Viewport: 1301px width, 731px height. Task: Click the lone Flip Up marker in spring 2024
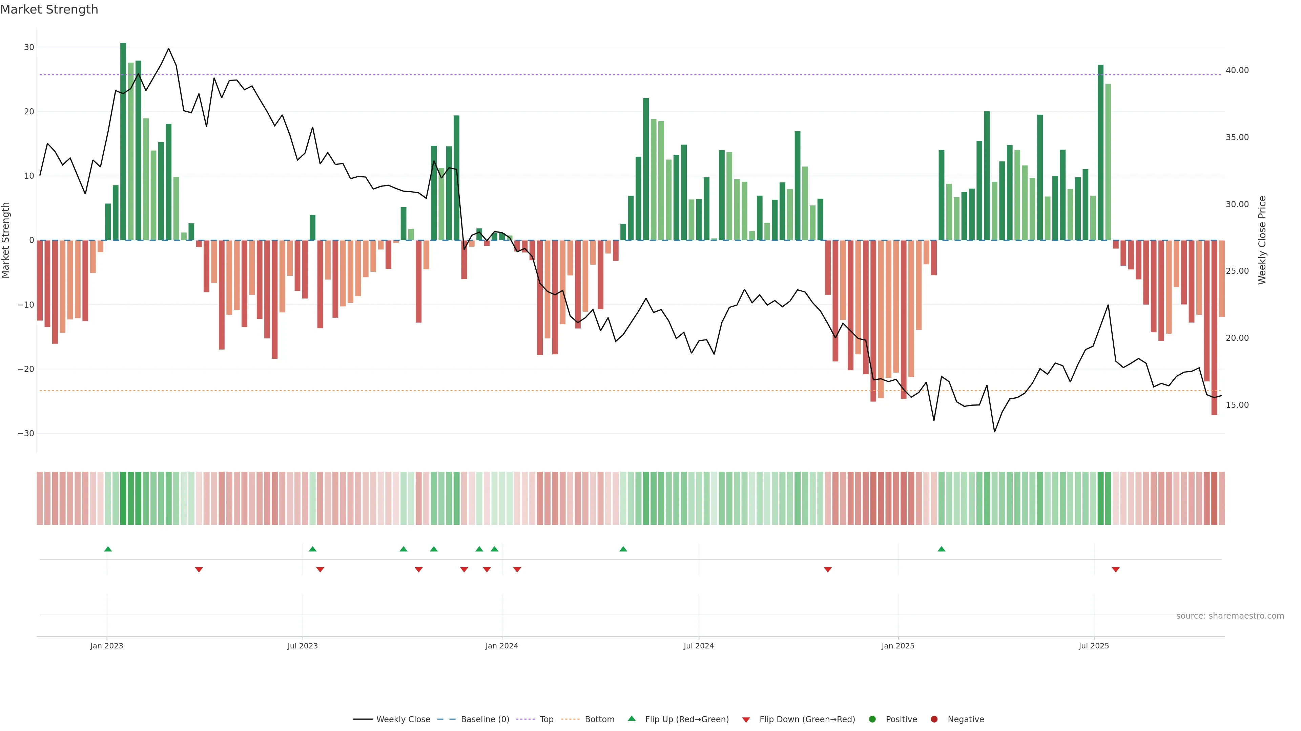(x=623, y=549)
